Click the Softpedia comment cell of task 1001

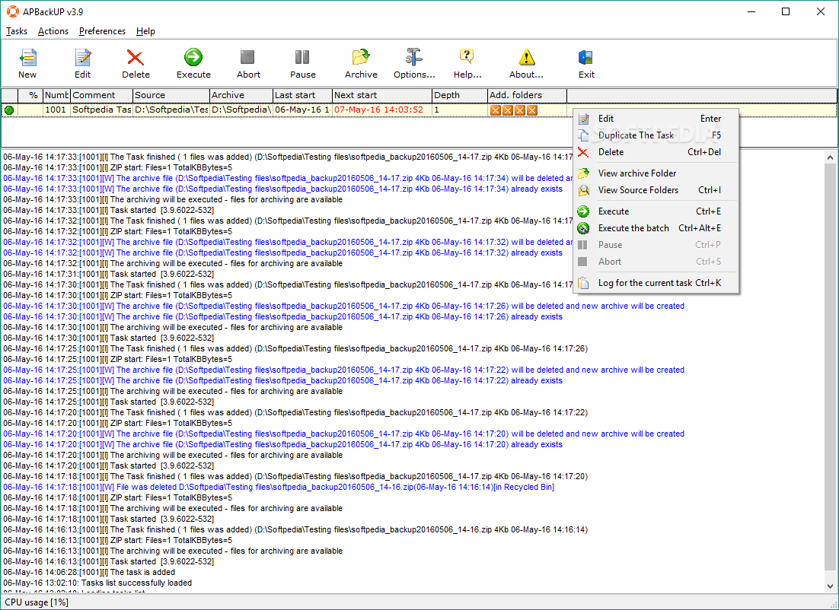(x=102, y=110)
